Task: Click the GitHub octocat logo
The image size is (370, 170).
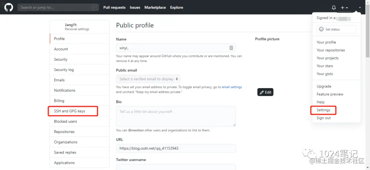Action: pyautogui.click(x=9, y=7)
